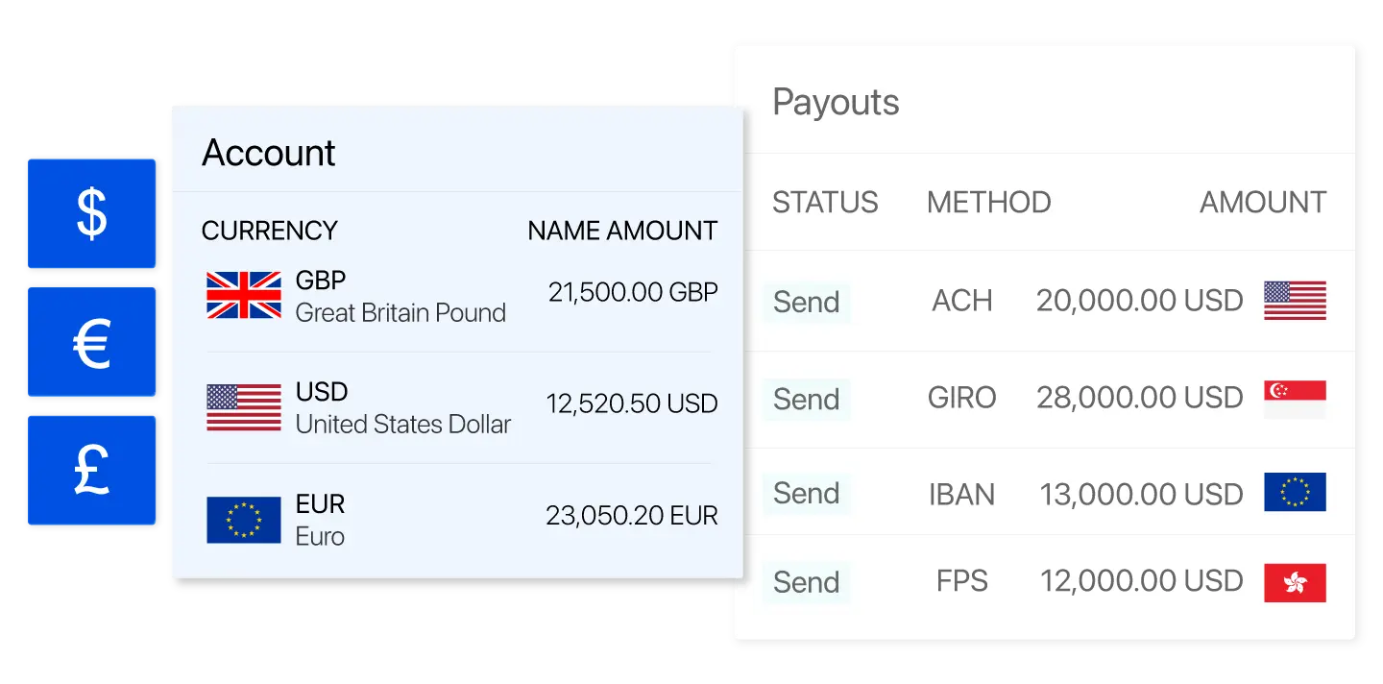Viewport: 1383px width, 684px height.
Task: Select the euro currency button
Action: pos(91,342)
